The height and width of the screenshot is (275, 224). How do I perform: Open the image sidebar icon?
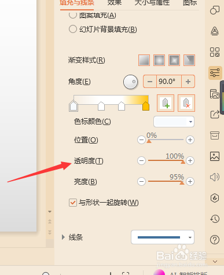tap(215, 156)
